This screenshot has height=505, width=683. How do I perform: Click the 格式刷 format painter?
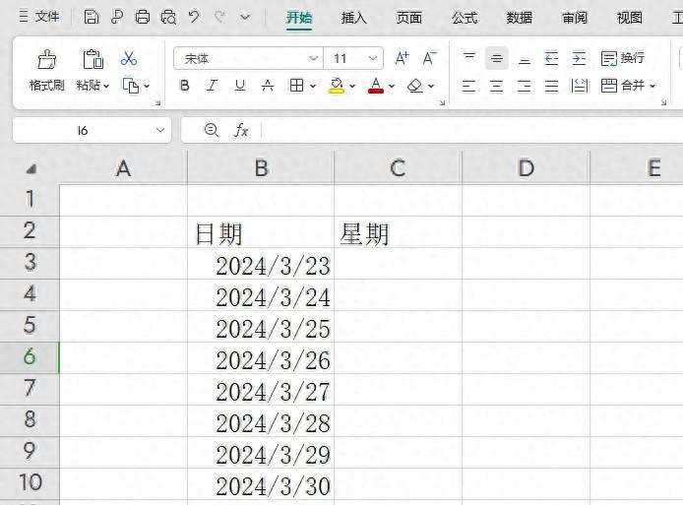tap(46, 71)
